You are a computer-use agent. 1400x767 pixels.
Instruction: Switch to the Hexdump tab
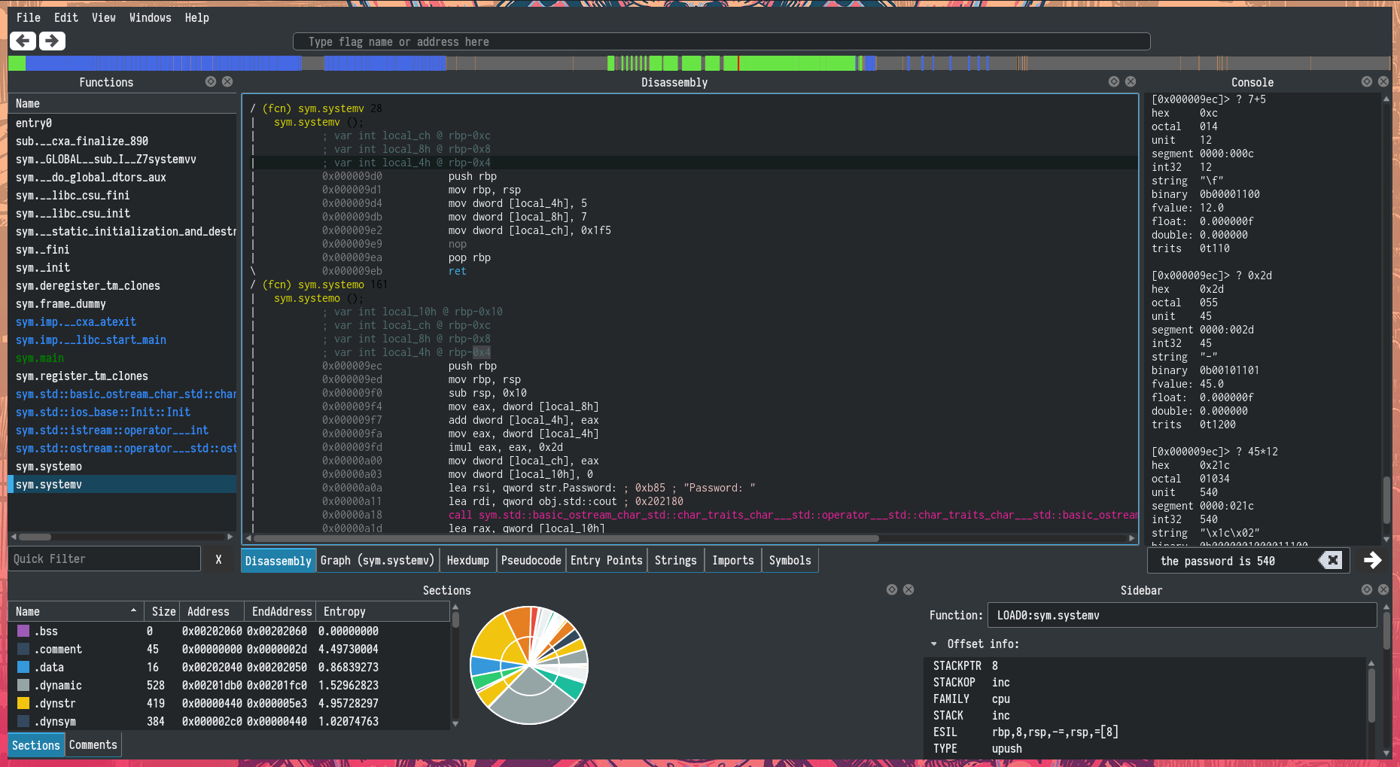coord(468,560)
